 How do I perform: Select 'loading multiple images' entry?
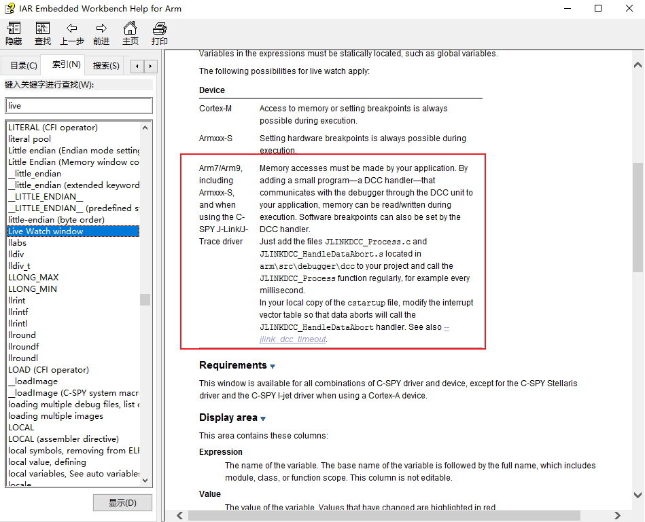[x=56, y=415]
